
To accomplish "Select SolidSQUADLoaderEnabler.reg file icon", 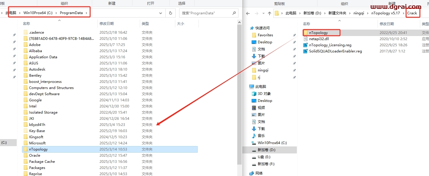I will tap(306, 51).
